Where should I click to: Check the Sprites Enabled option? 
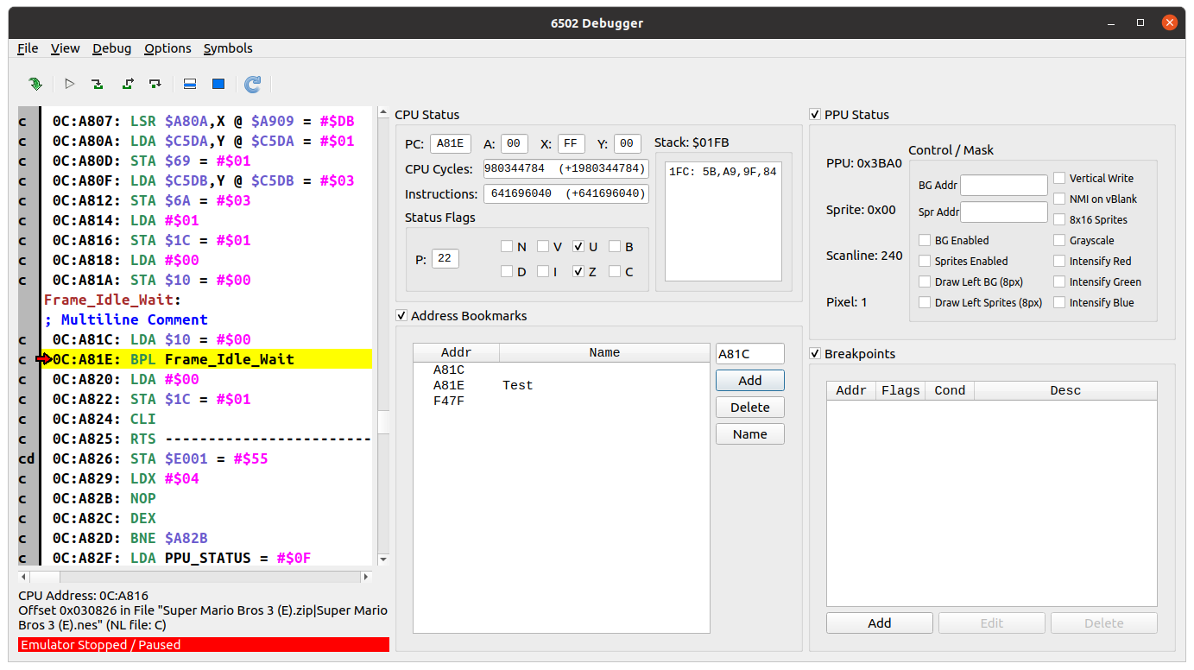(925, 261)
